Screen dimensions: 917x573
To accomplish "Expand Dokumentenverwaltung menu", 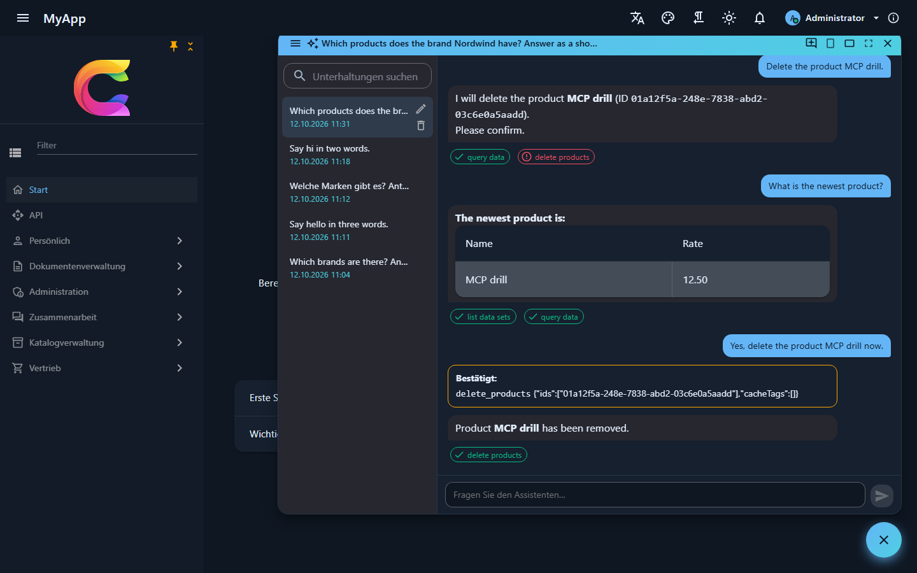I will pos(102,266).
